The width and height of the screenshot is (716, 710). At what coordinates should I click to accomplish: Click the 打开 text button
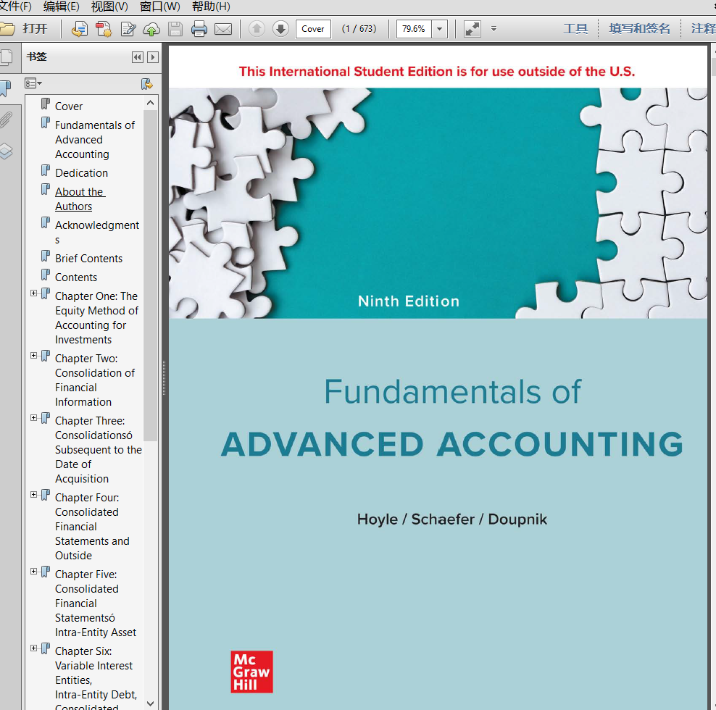click(x=36, y=29)
